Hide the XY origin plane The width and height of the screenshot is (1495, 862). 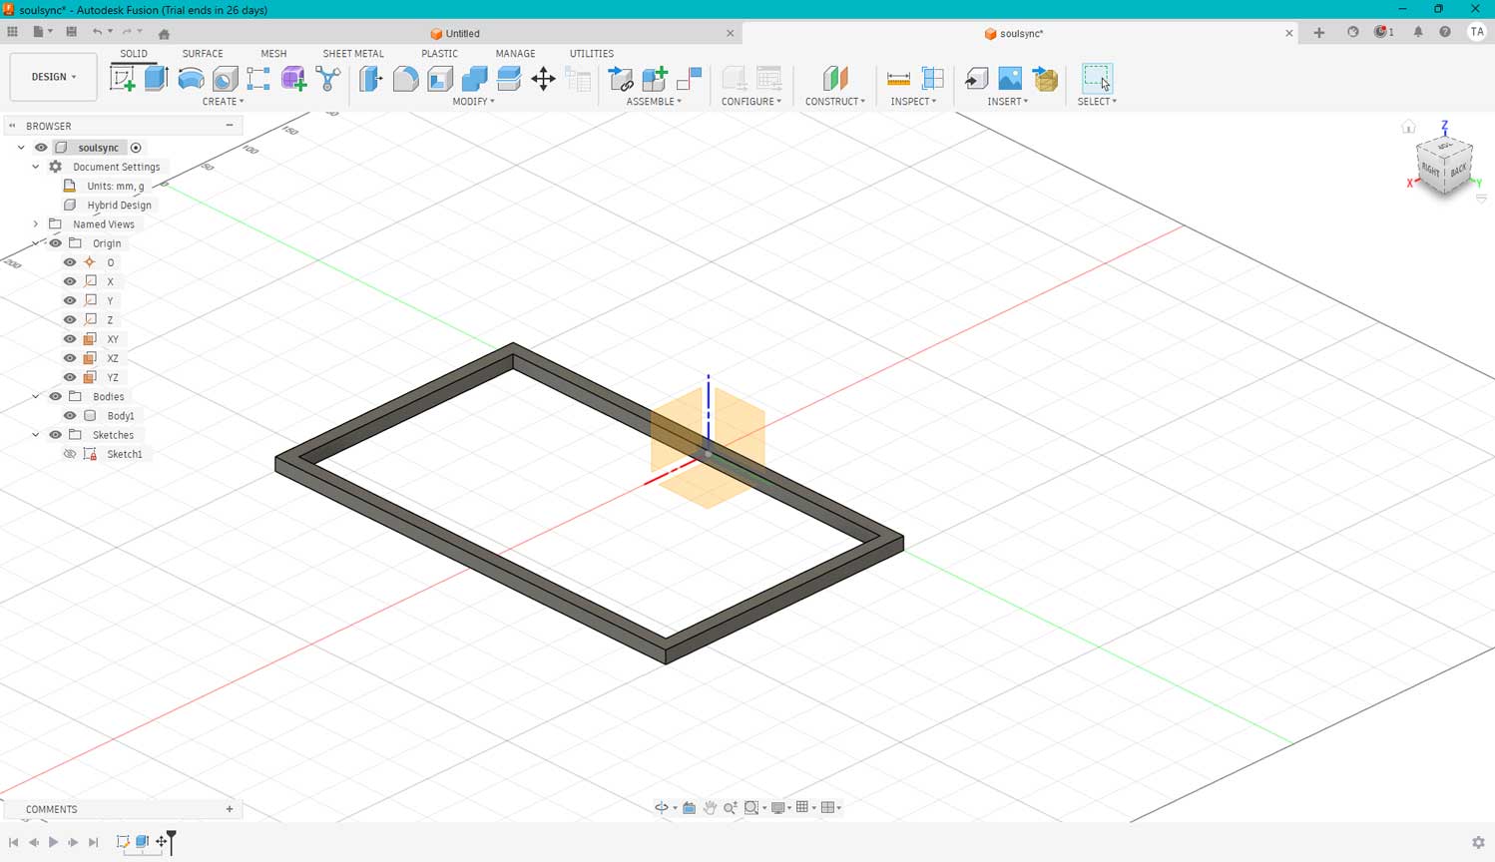(x=70, y=339)
